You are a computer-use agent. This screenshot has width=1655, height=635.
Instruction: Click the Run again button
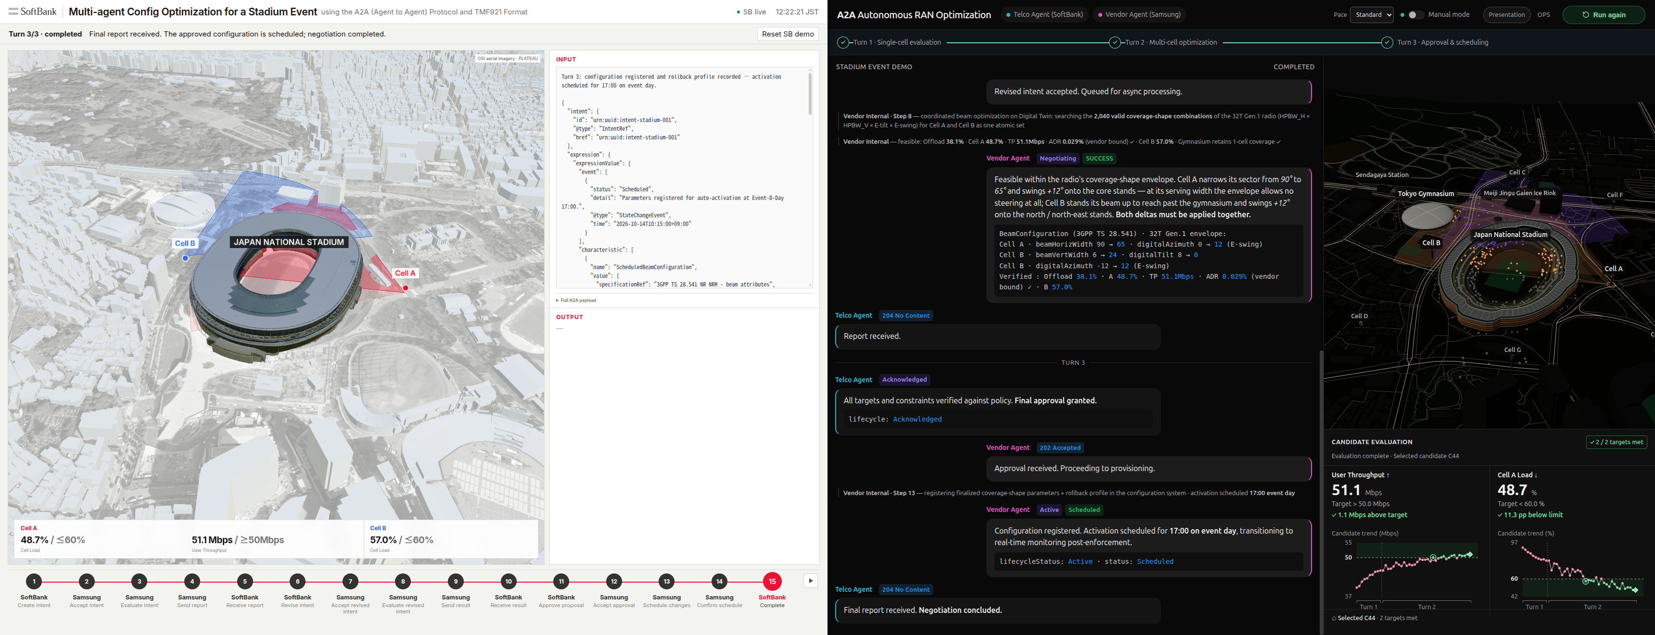point(1604,15)
